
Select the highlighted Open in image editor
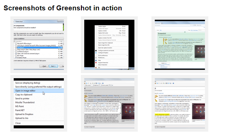[x=39, y=91]
